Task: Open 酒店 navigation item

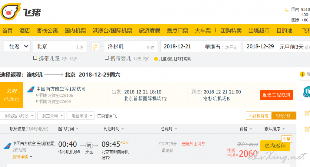Action: [x=25, y=31]
